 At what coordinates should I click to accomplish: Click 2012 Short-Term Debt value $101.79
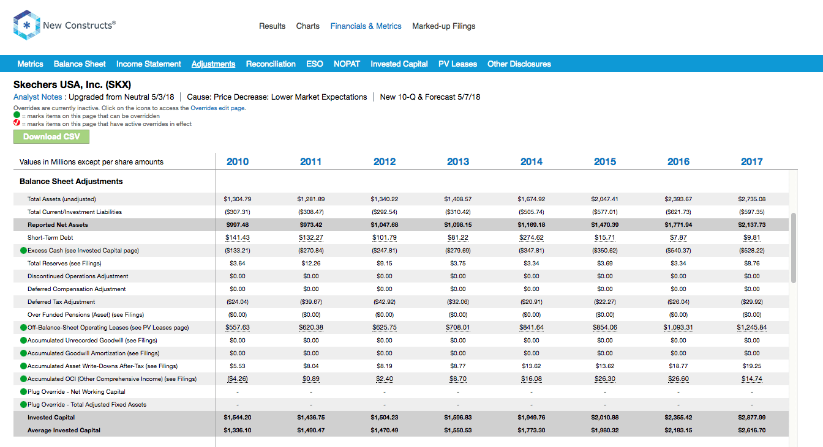point(385,237)
